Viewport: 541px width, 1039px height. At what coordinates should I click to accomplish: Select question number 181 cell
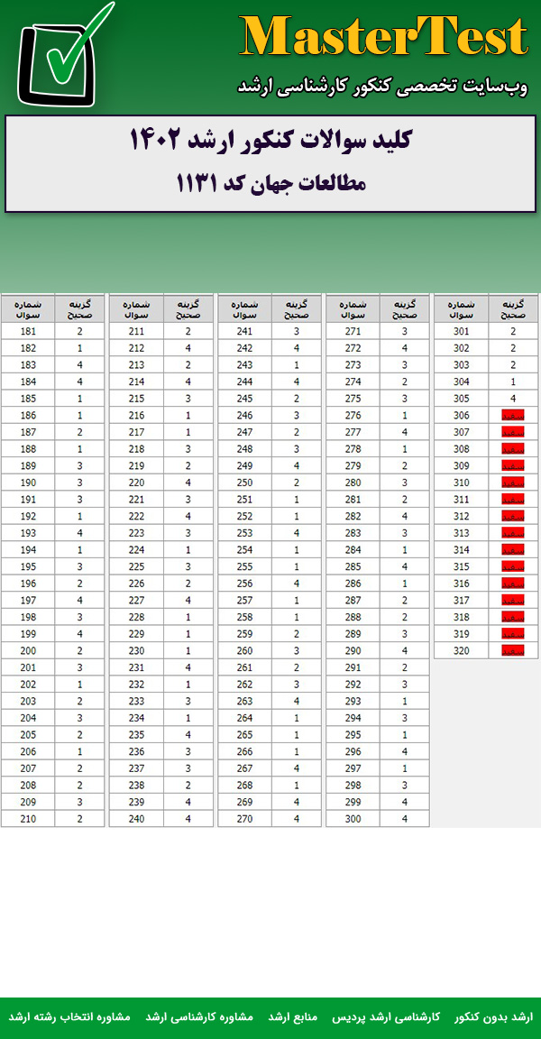[x=28, y=331]
